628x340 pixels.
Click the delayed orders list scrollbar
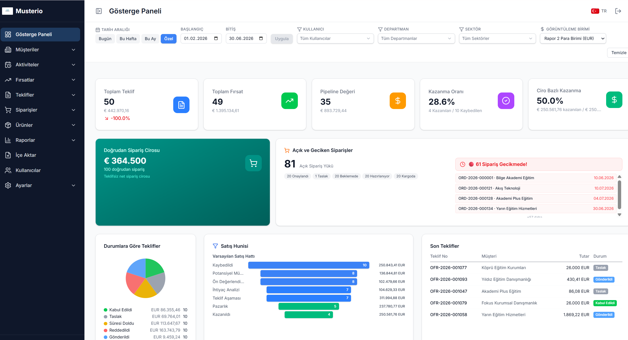[x=619, y=195]
